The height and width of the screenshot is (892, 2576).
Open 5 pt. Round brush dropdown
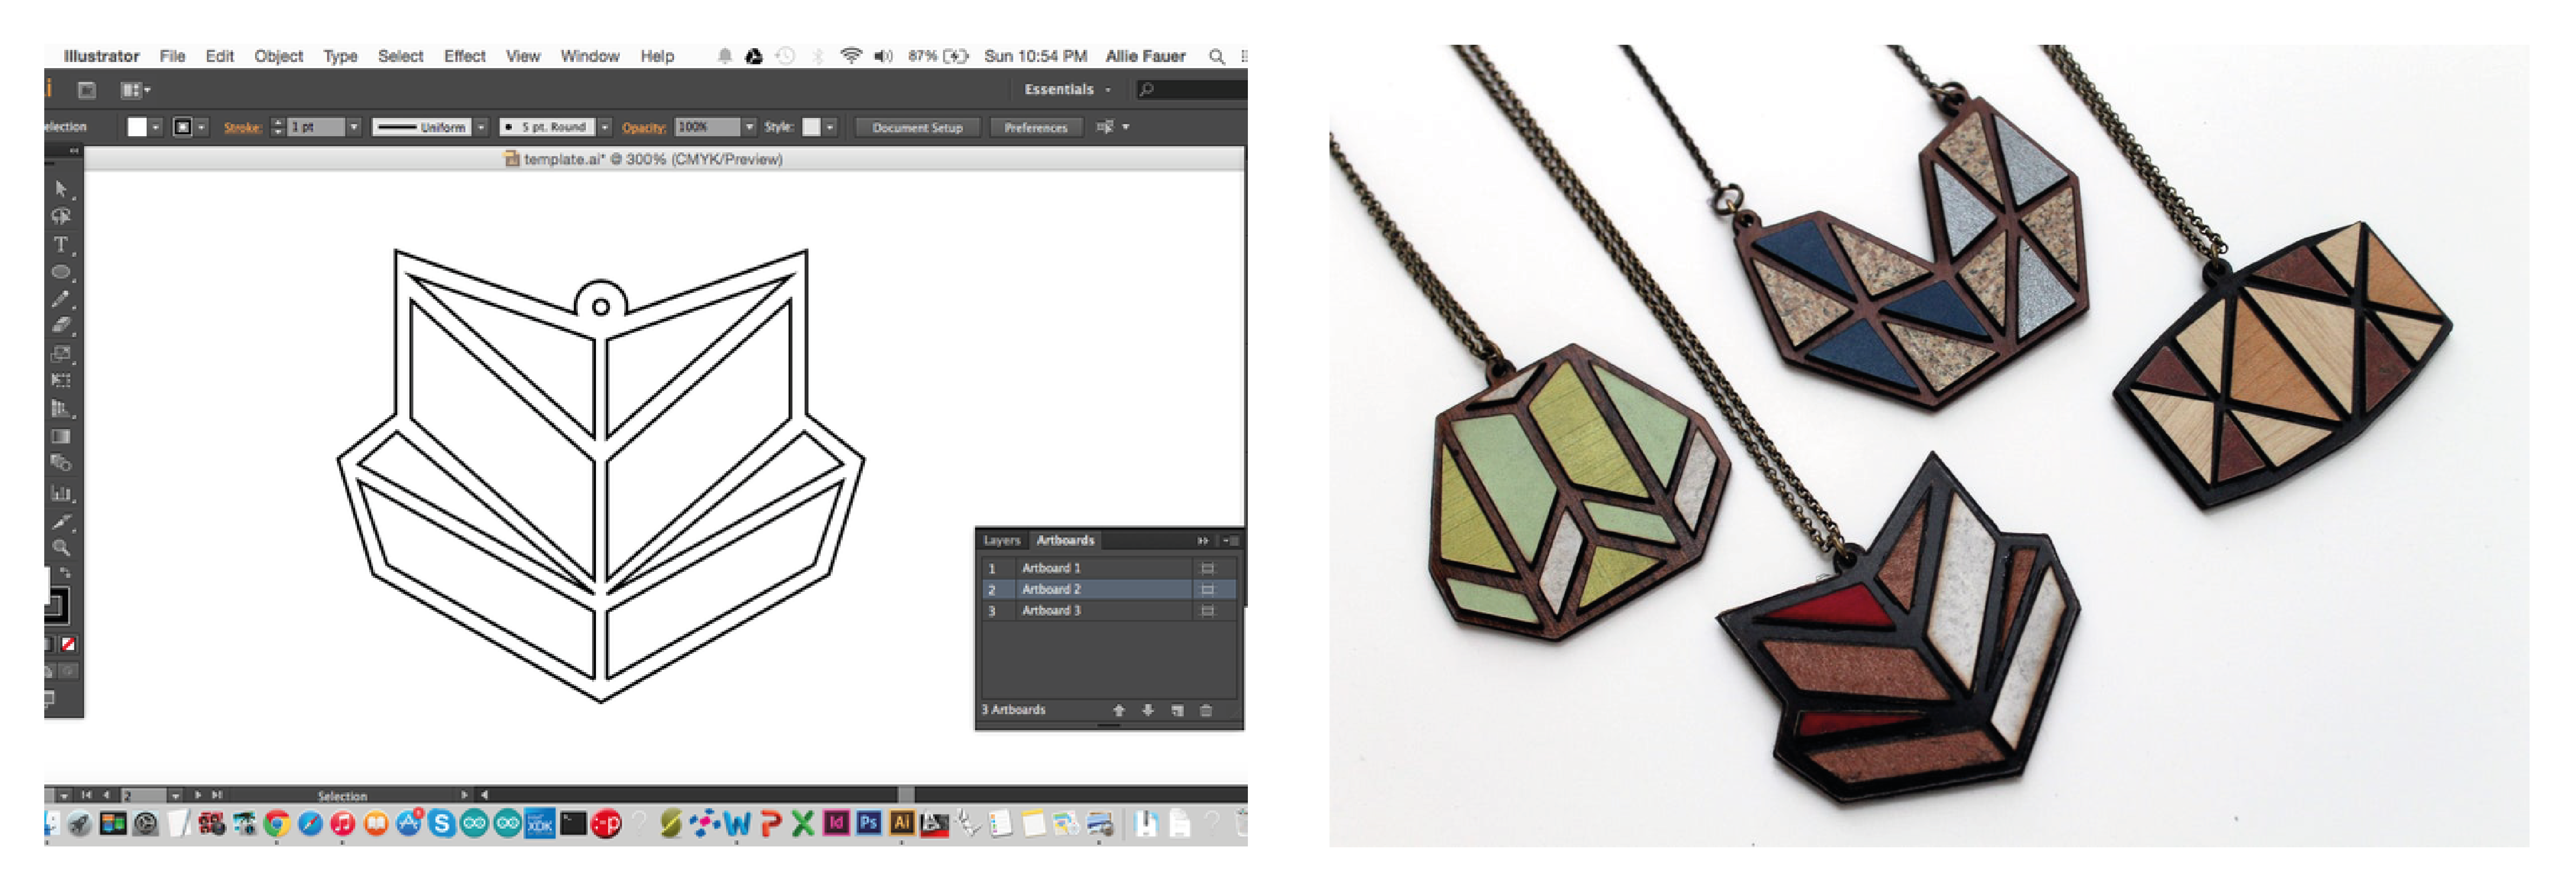604,127
